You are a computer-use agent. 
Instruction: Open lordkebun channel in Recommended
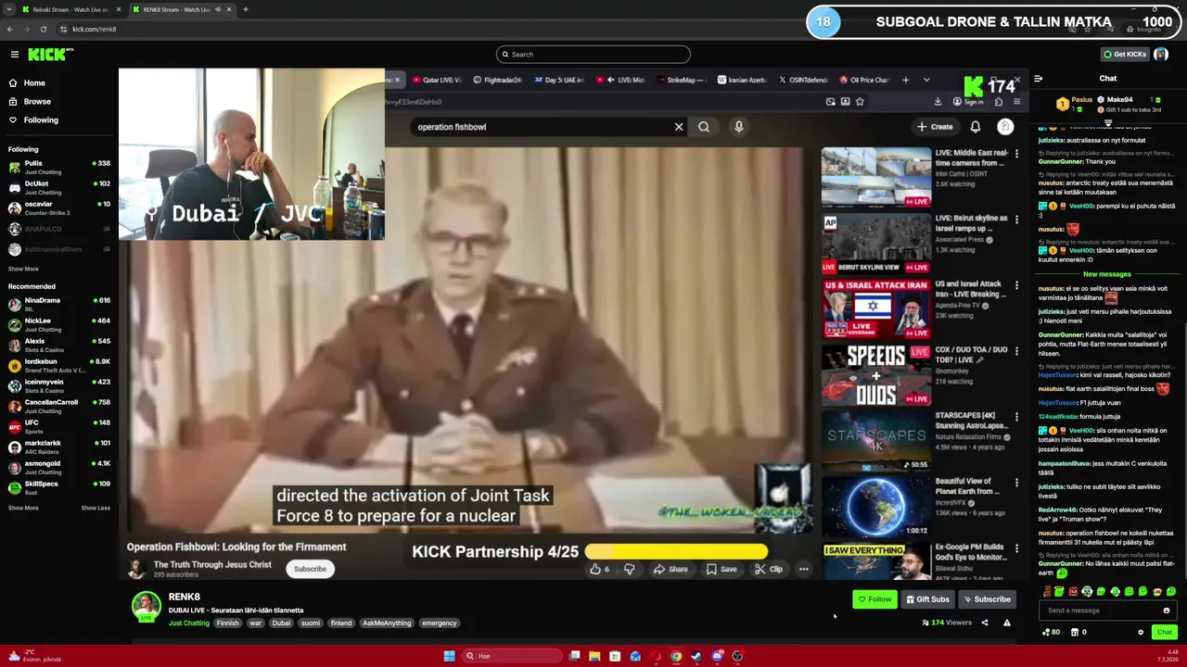(x=59, y=365)
